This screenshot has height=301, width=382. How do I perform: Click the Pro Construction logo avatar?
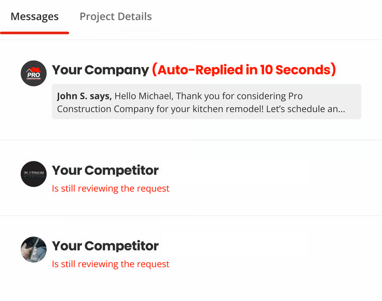(x=33, y=74)
